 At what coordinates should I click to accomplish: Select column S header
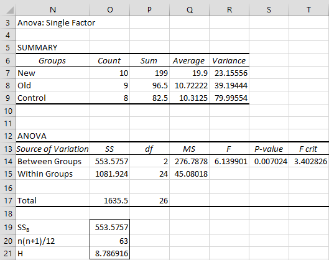tap(269, 10)
